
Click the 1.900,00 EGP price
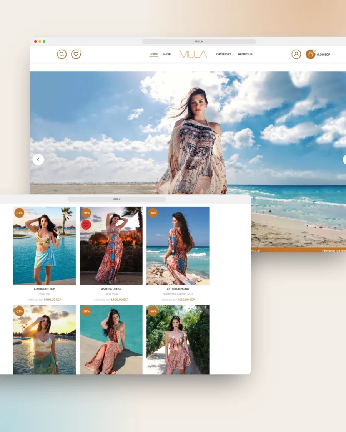click(52, 300)
